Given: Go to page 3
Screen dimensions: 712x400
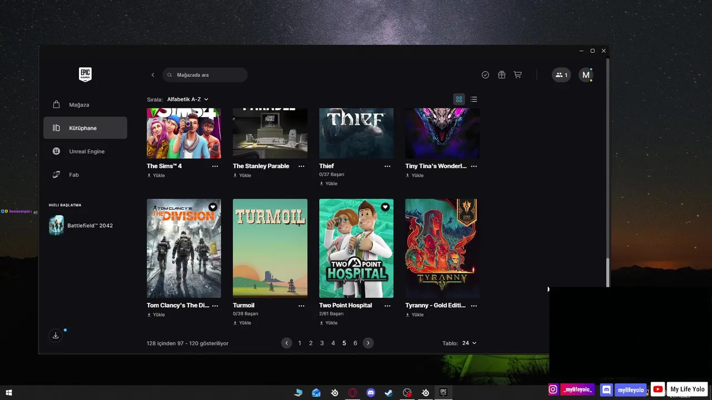Looking at the screenshot, I should point(322,343).
